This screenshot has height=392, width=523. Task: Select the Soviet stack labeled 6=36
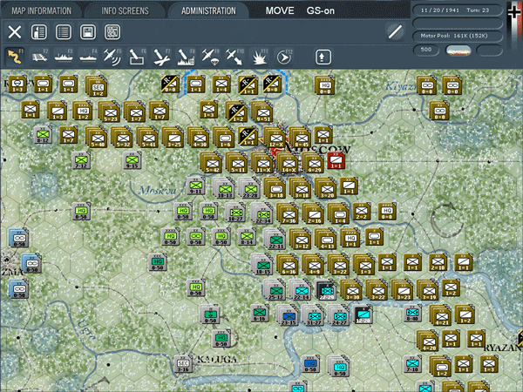[289, 264]
